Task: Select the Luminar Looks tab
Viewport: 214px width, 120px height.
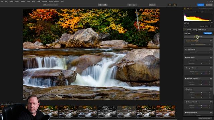Action: click(x=5, y=104)
